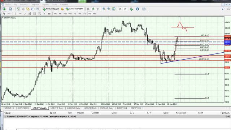Toggle the Terminal panel icon
The width and height of the screenshot is (231, 130).
[33, 9]
